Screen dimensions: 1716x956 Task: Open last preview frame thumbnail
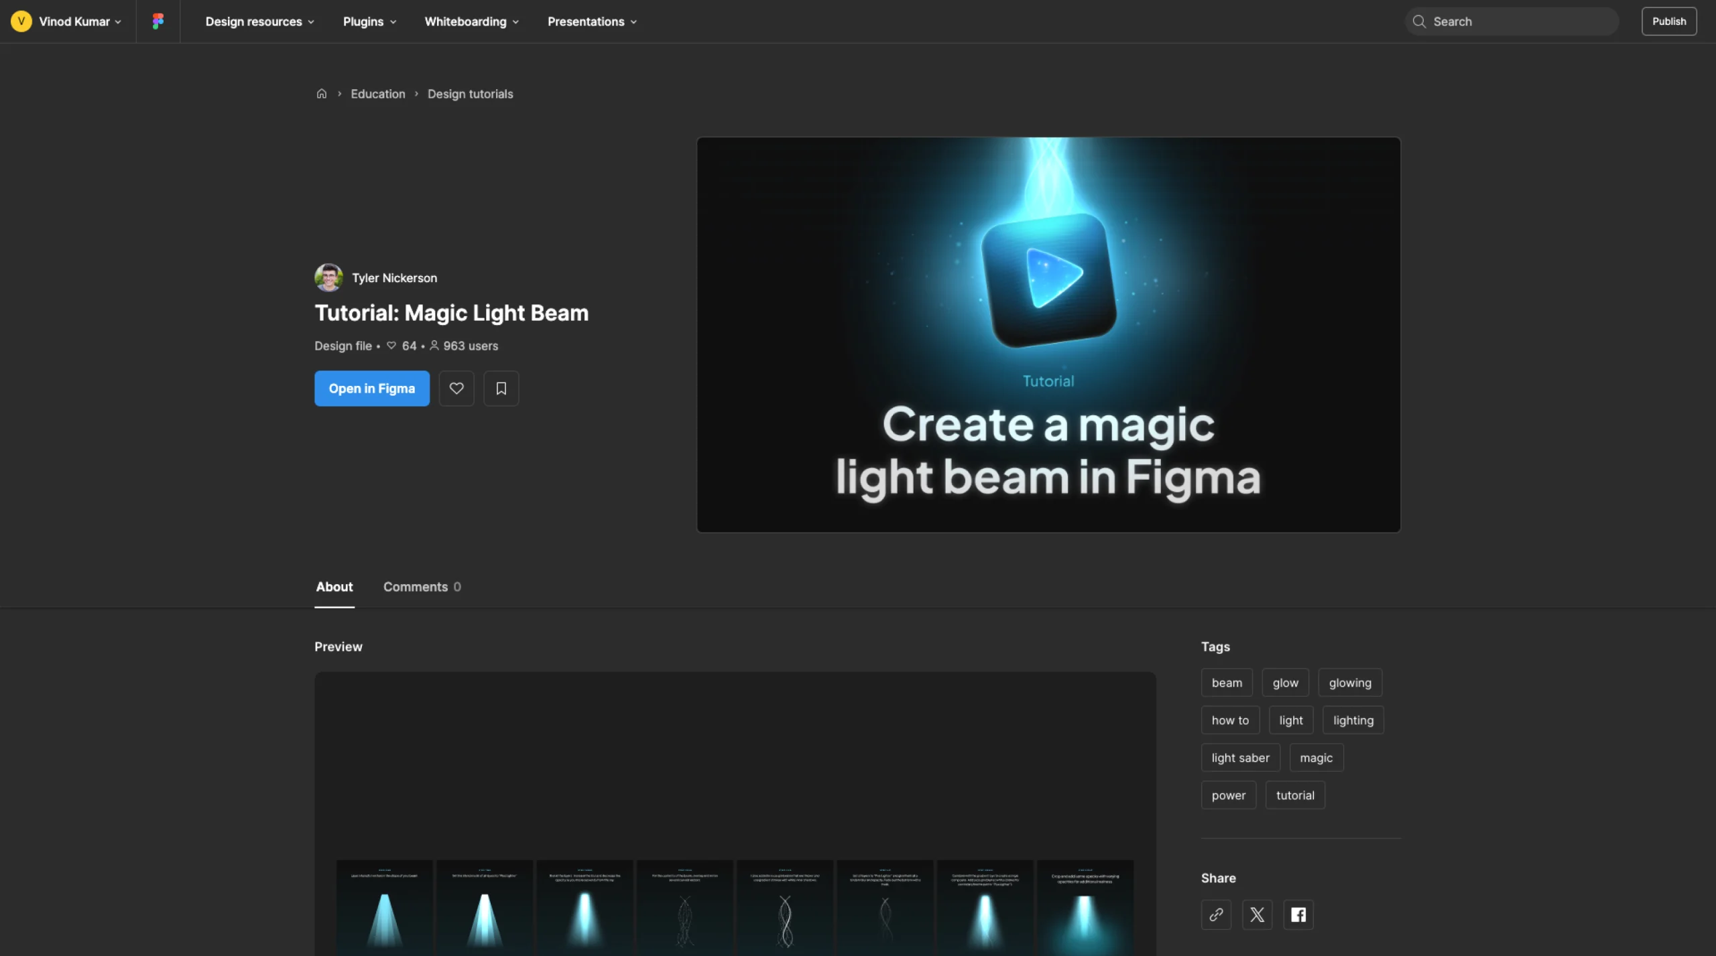1085,908
